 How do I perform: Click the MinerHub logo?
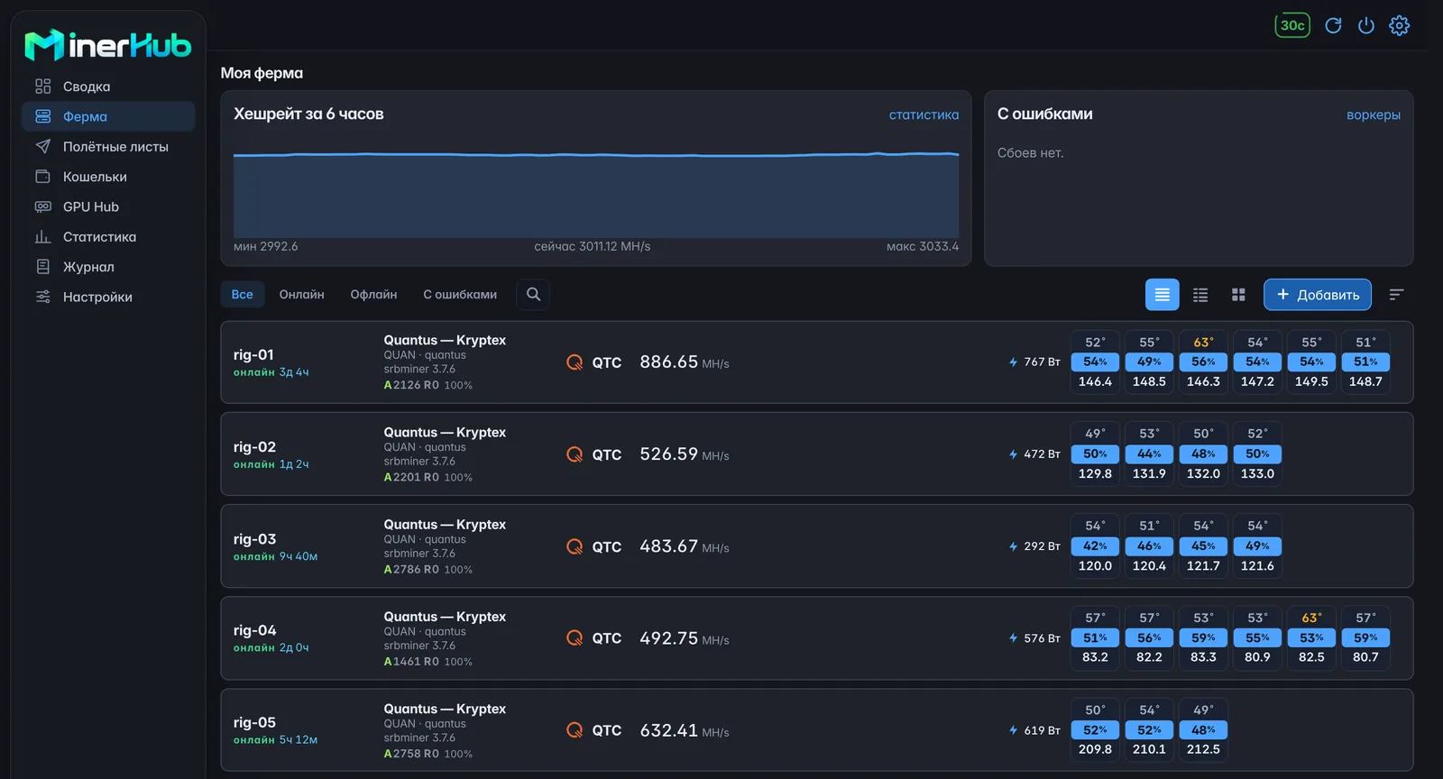(x=108, y=44)
